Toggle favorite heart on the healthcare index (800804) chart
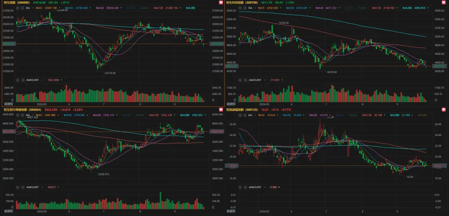 [x=221, y=109]
